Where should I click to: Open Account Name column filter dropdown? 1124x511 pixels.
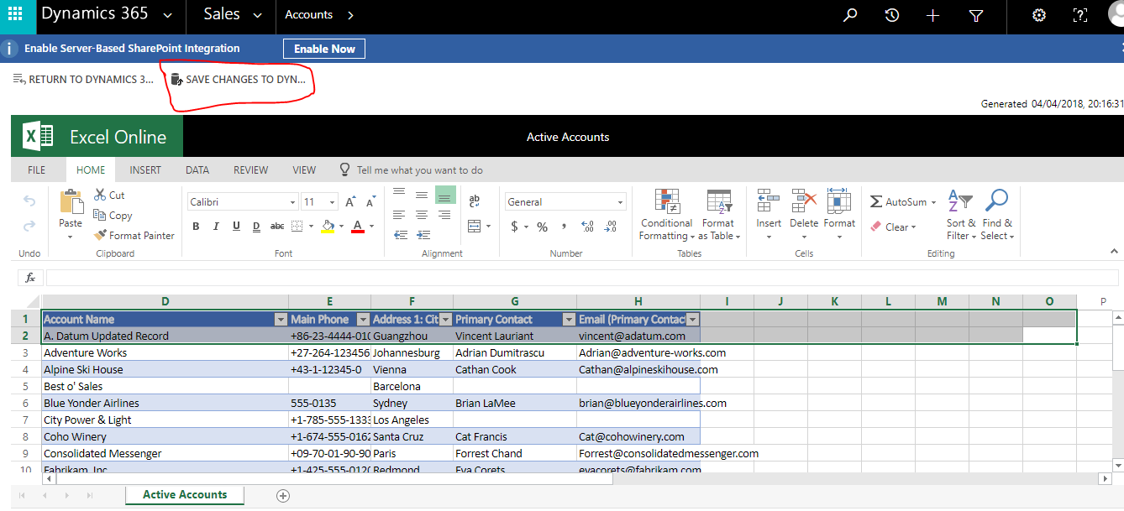(281, 319)
